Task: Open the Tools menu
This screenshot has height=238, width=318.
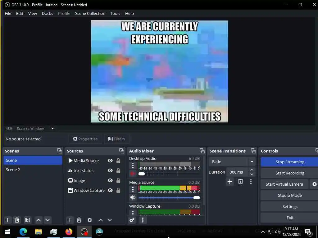Action: click(x=115, y=13)
